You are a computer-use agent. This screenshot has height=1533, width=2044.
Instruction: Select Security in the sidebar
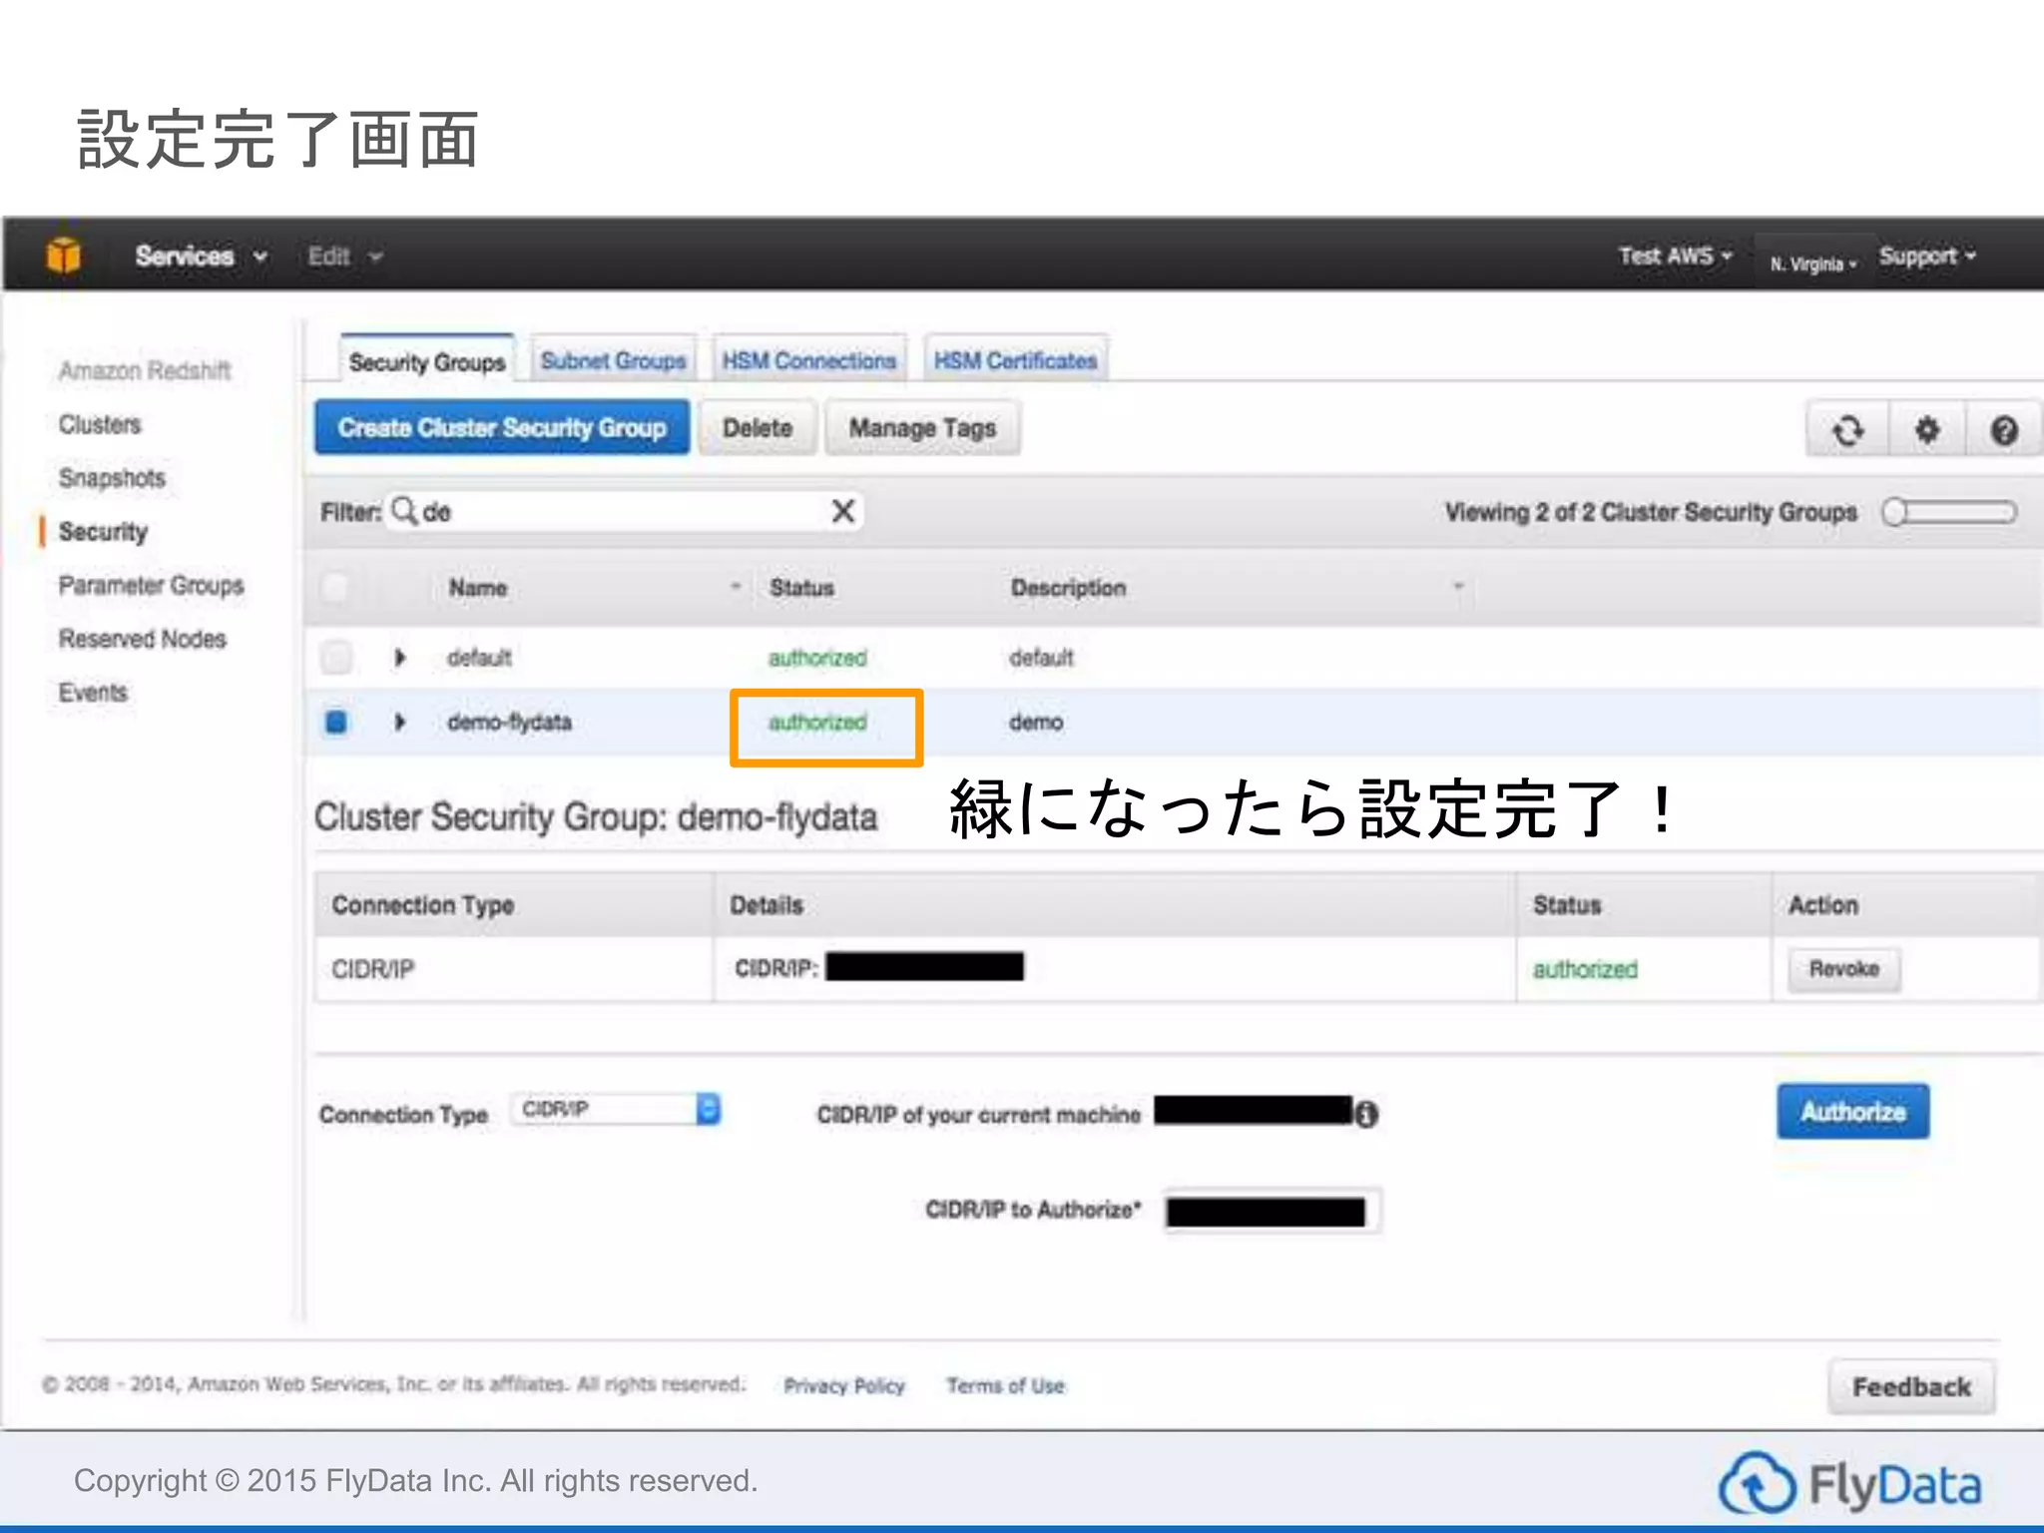(103, 531)
